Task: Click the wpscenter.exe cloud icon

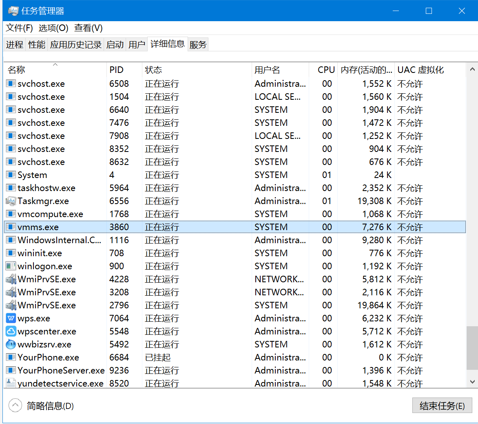Action: (10, 331)
